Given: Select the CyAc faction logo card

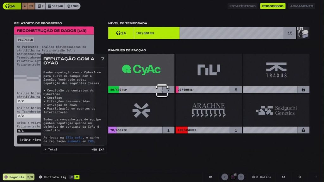Looking at the screenshot, I should point(141,70).
